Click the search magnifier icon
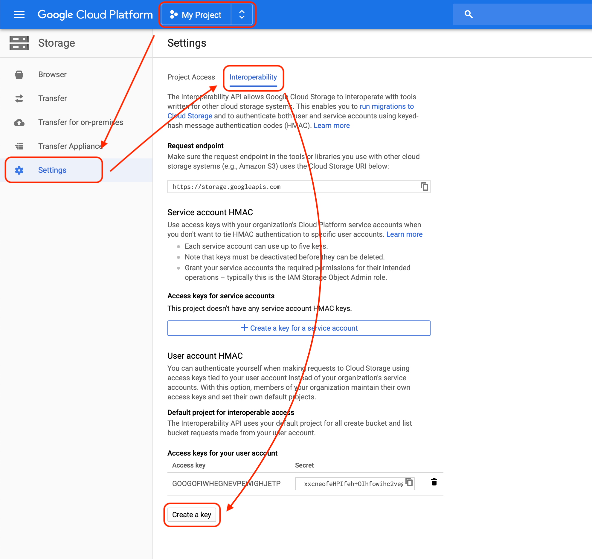 [x=468, y=14]
